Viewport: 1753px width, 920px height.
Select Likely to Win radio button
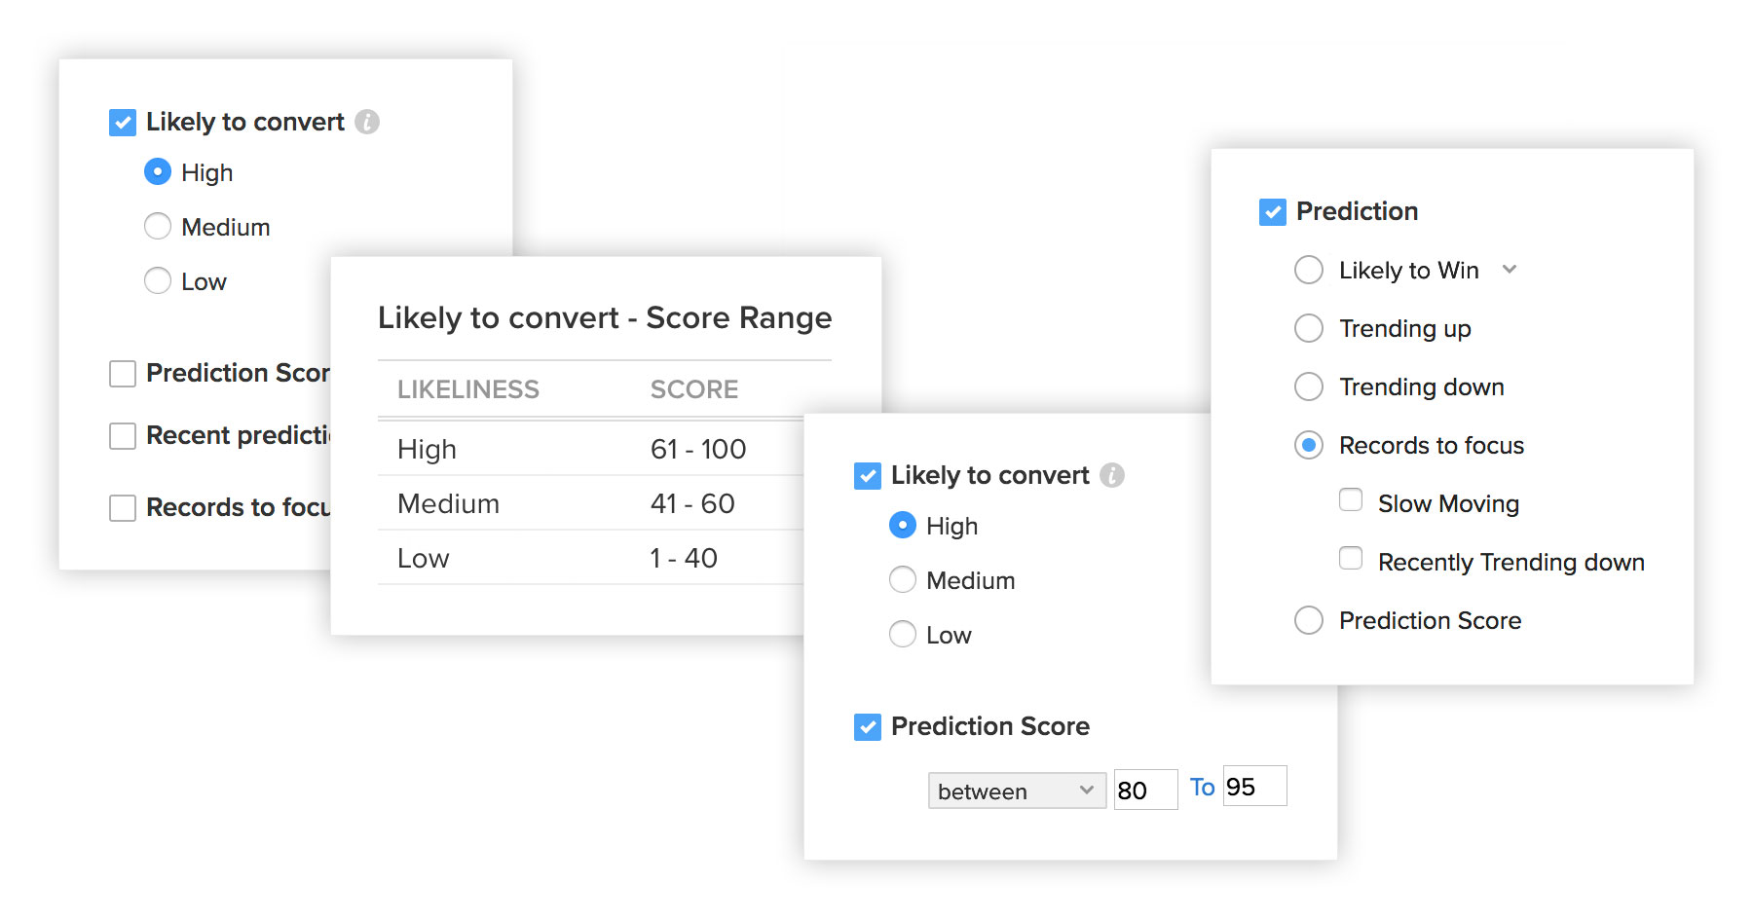[1309, 270]
